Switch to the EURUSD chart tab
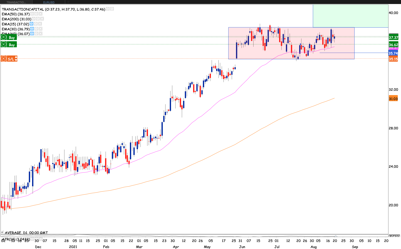 pyautogui.click(x=49, y=2)
